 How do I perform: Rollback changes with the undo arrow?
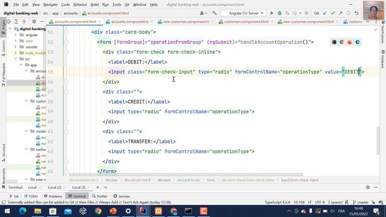click(x=356, y=13)
